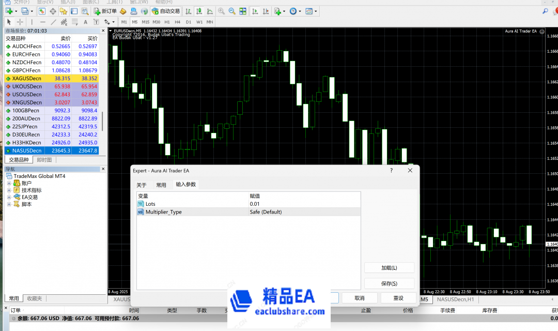Click the 新订单 (New Order) toolbar button
This screenshot has width=558, height=331.
105,11
